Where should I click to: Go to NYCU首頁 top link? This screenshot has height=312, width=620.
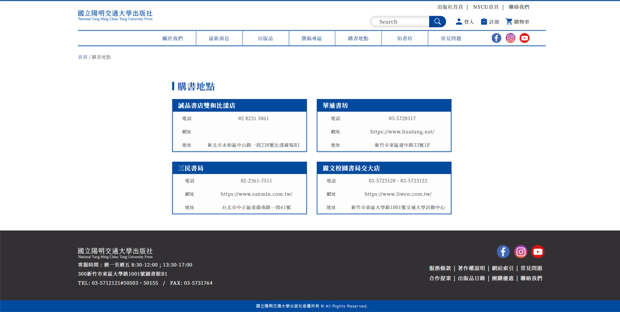point(486,7)
